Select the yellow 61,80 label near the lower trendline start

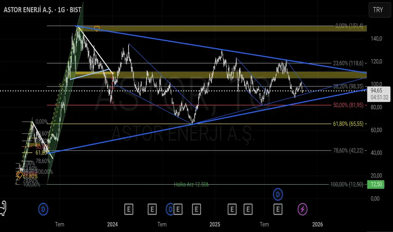(41, 153)
